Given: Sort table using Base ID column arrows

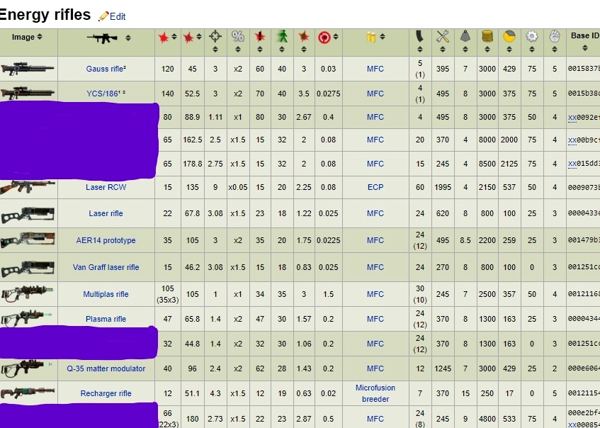Looking at the screenshot, I should (585, 48).
